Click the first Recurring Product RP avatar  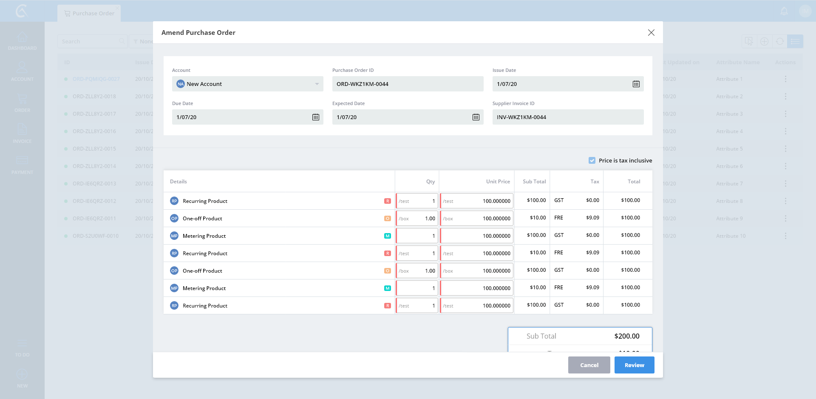[x=174, y=201]
